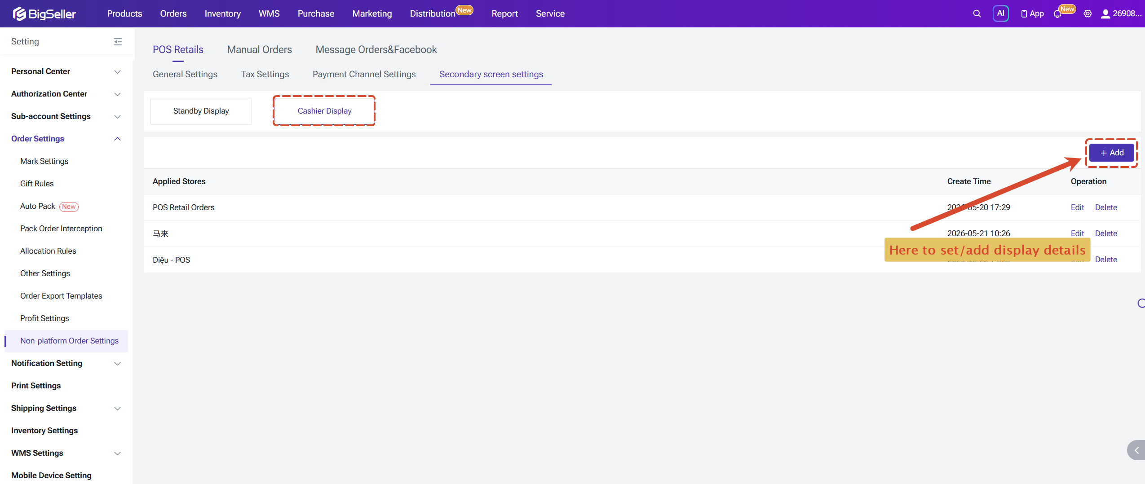Image resolution: width=1145 pixels, height=484 pixels.
Task: Open Print Settings in the sidebar
Action: [x=36, y=386]
